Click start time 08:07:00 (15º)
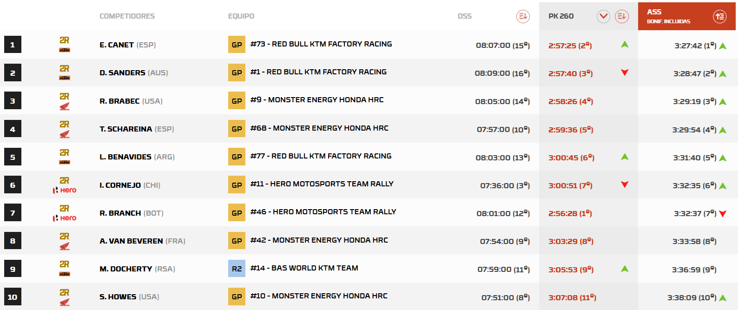This screenshot has width=738, height=310. (x=503, y=46)
